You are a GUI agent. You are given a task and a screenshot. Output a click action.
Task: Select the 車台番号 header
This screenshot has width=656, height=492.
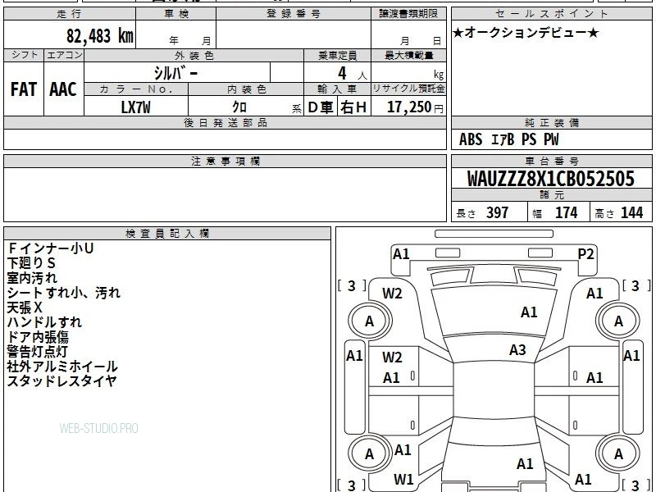(551, 161)
